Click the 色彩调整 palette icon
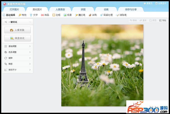Viewport: 170px width, 114px height. pyautogui.click(x=6, y=52)
